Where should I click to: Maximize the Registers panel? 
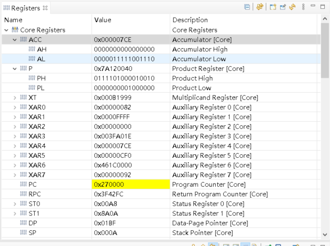coord(323,7)
